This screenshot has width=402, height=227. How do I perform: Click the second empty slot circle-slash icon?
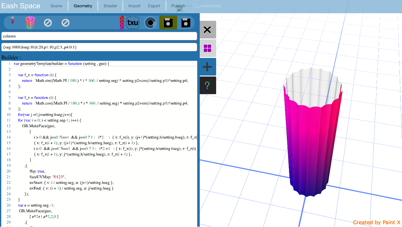(x=65, y=23)
